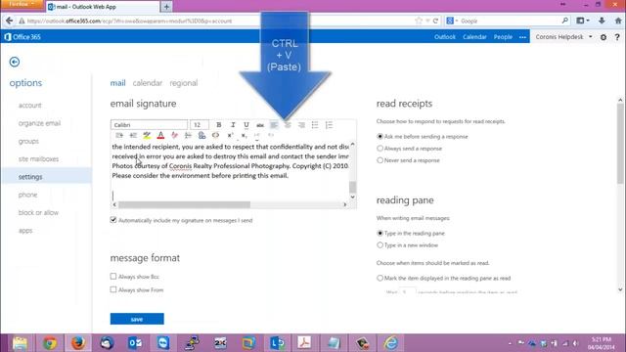The width and height of the screenshot is (626, 352).
Task: Open Outlook from the taskbar
Action: coord(135,343)
